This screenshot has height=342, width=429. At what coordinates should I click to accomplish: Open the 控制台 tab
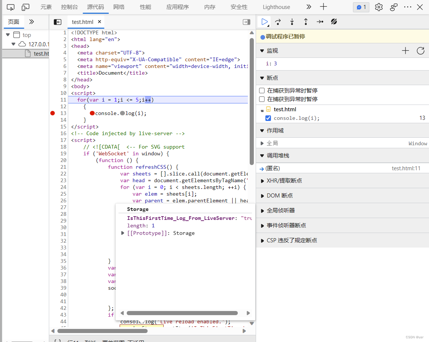click(x=69, y=7)
